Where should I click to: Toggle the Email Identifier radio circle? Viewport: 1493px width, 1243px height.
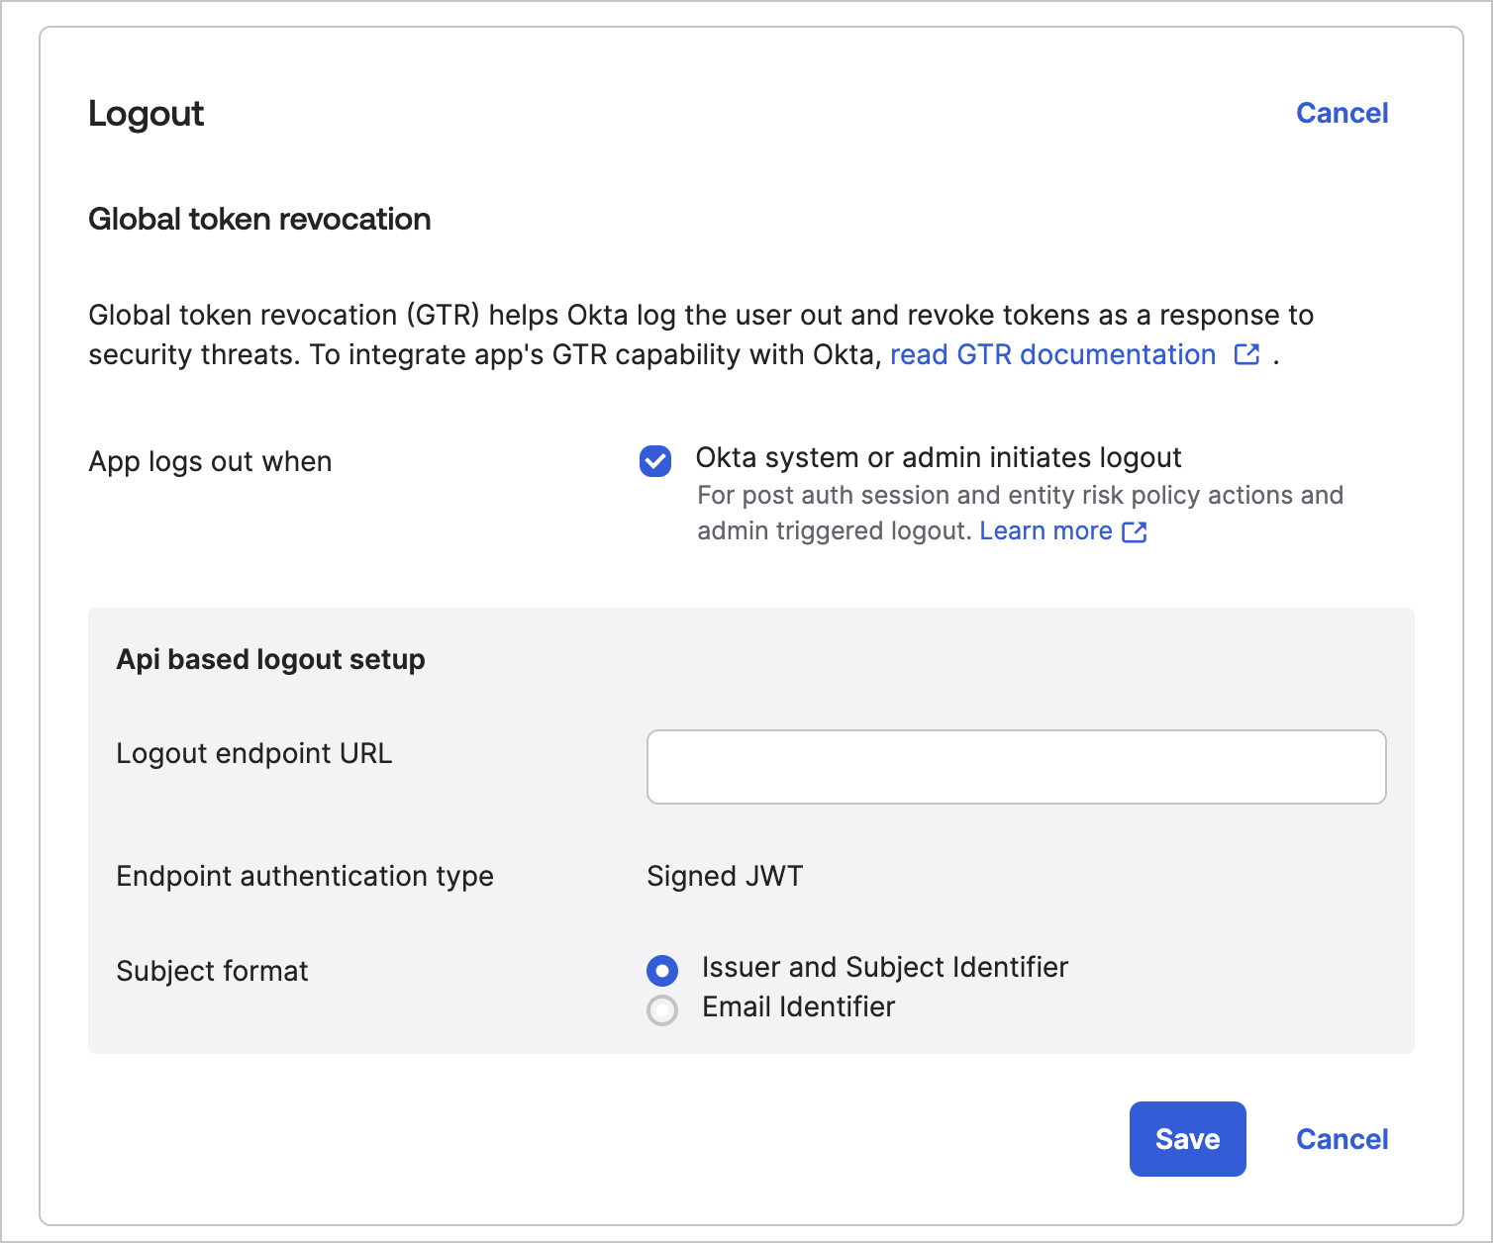661,1009
